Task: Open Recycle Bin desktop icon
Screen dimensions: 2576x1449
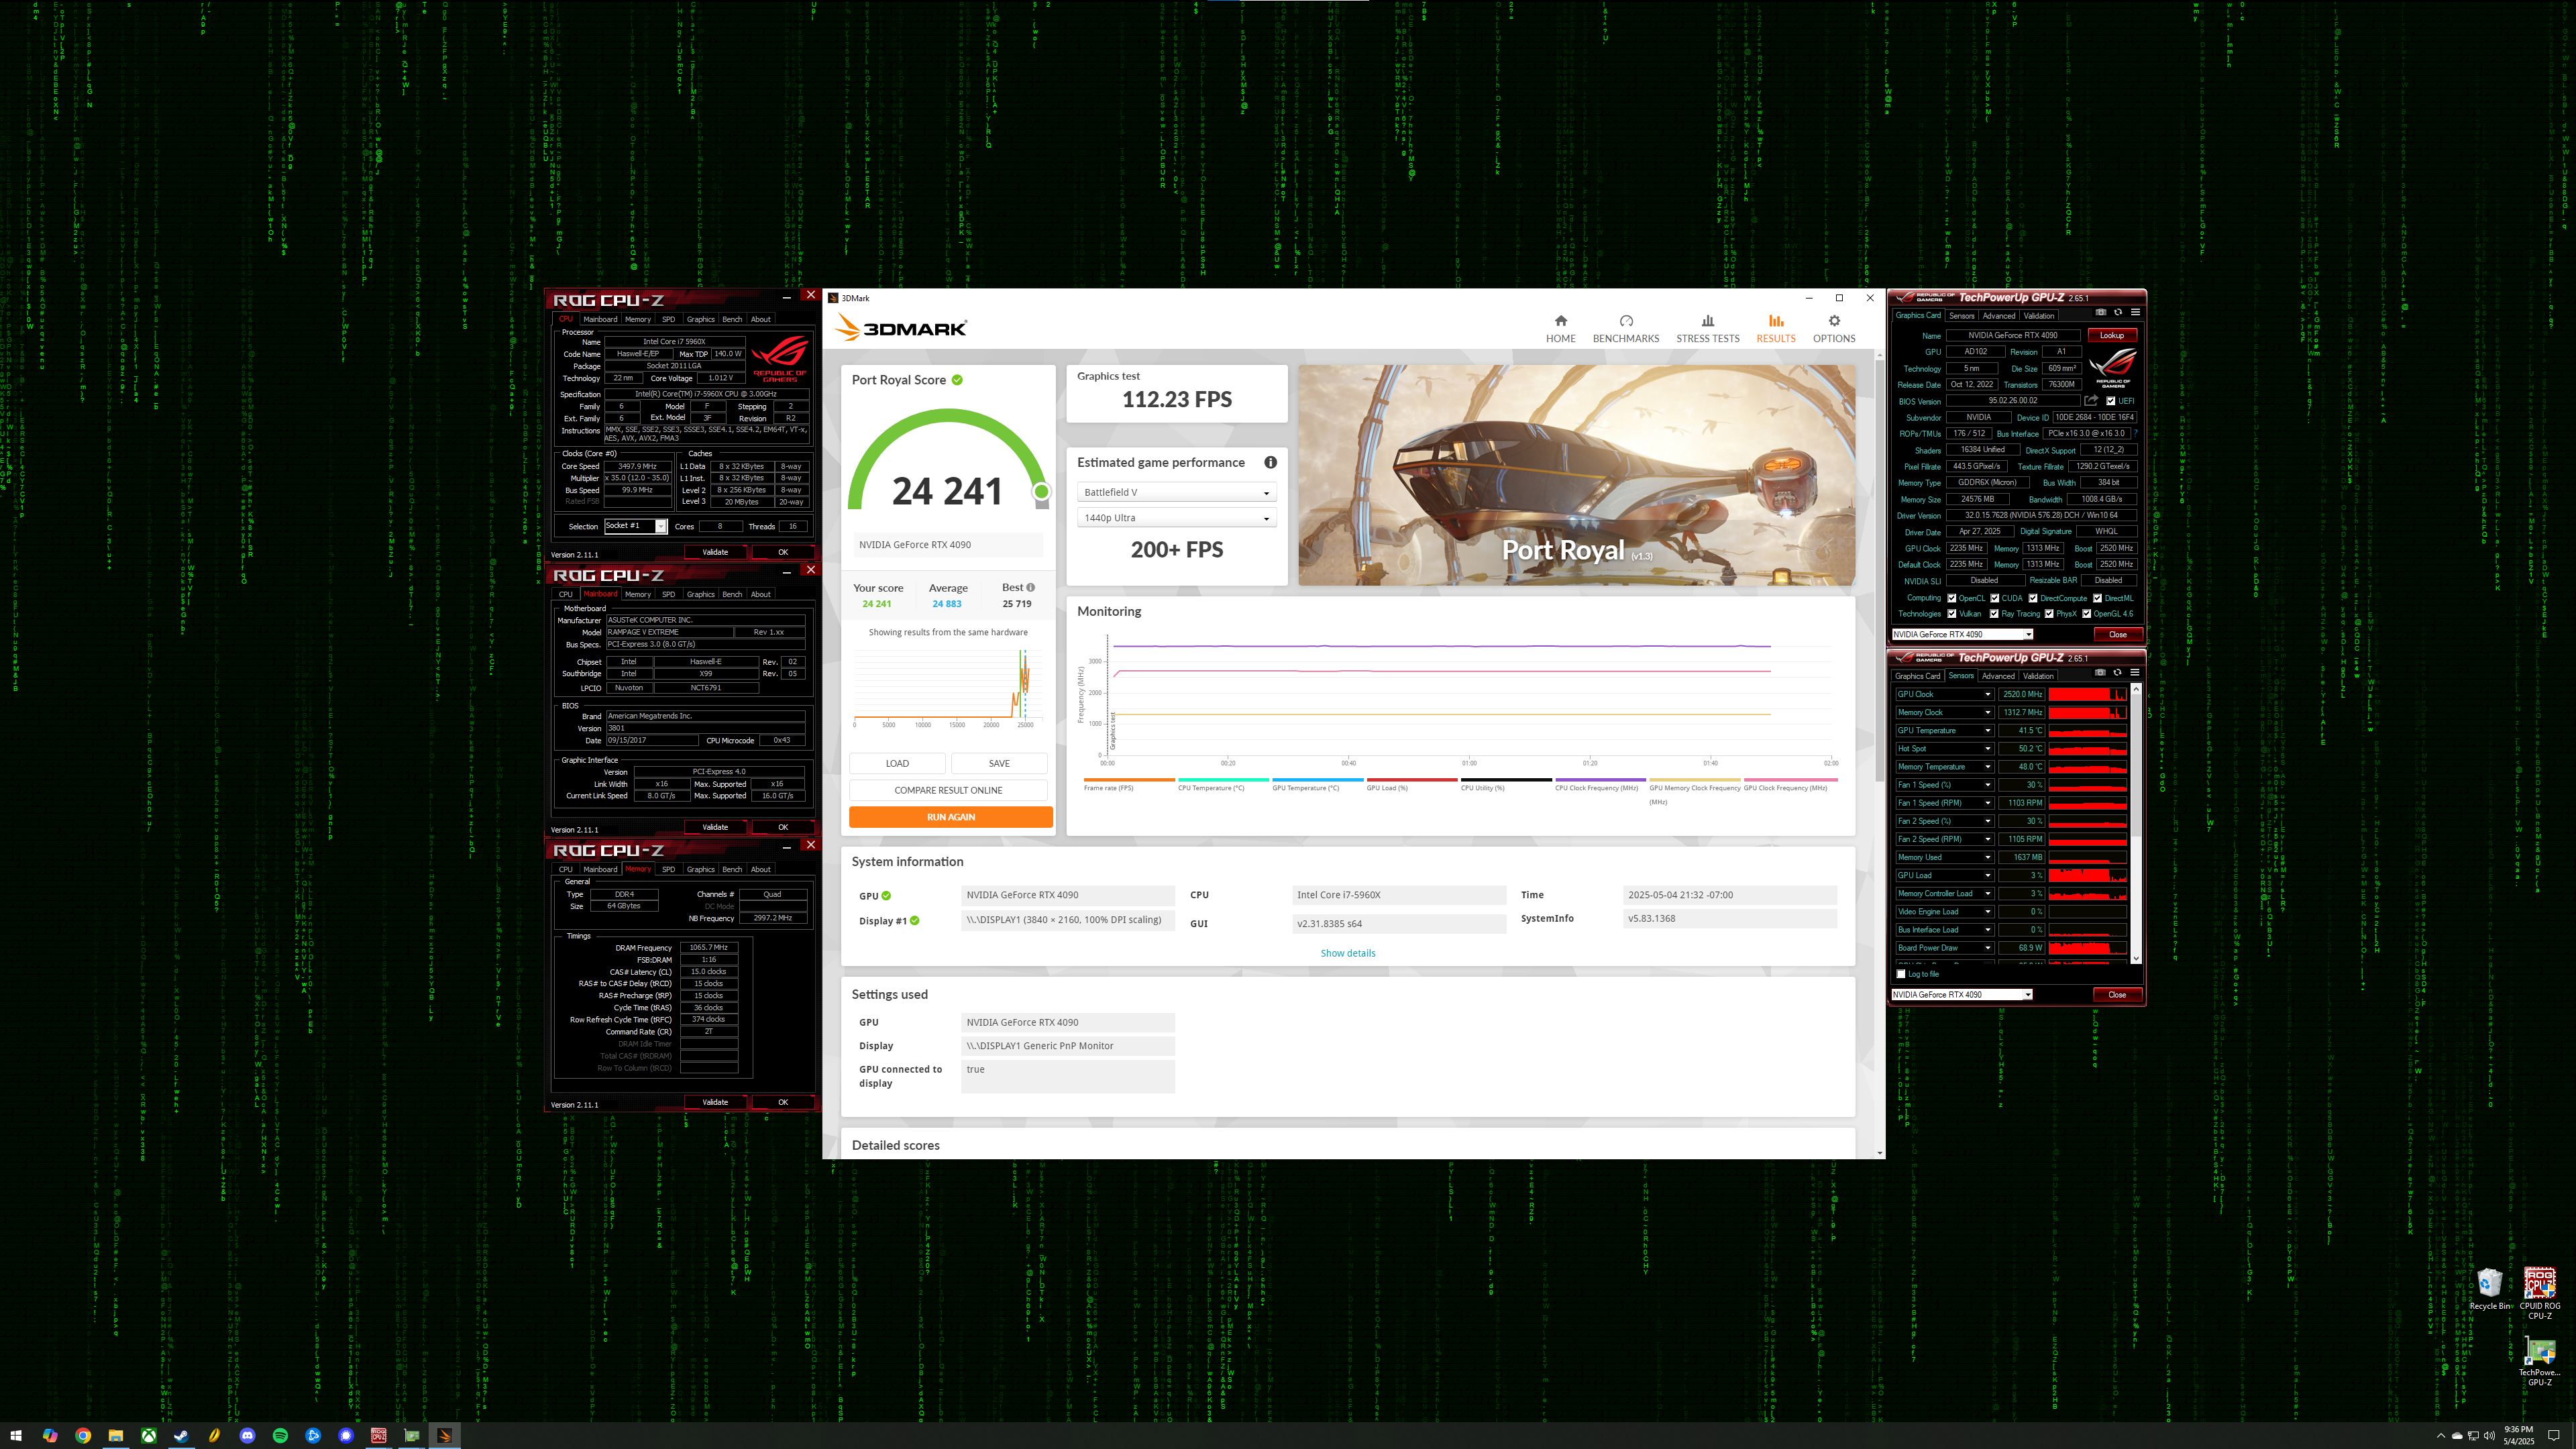Action: point(2489,1289)
